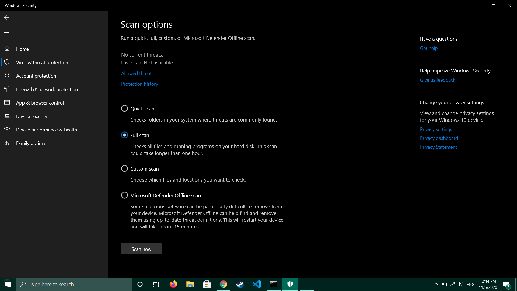The height and width of the screenshot is (291, 517).
Task: Launch Firefox from the taskbar
Action: point(173,284)
